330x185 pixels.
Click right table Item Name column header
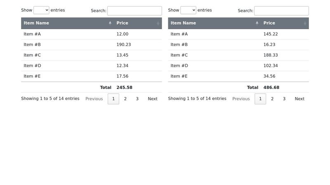pos(214,23)
